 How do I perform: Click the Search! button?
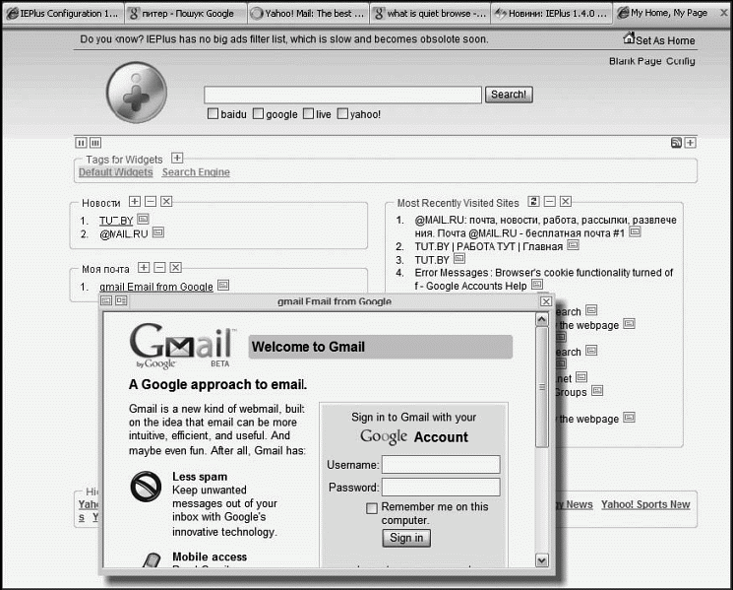[509, 95]
